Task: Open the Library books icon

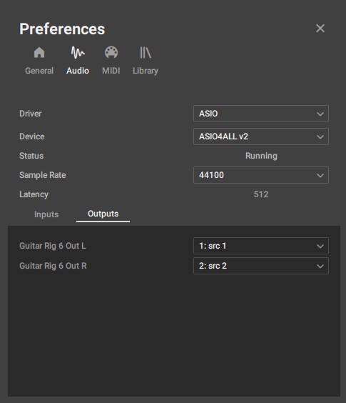Action: pos(146,53)
